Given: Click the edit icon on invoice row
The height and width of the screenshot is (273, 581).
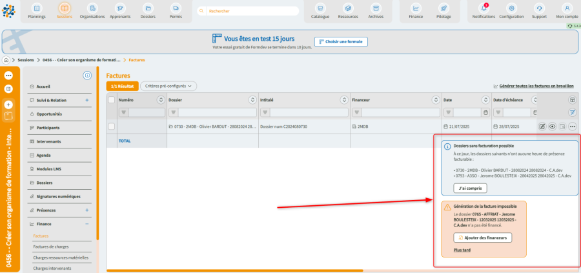Looking at the screenshot, I should pos(542,126).
